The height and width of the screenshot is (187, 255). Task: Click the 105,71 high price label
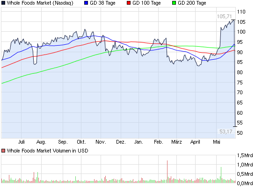224,16
